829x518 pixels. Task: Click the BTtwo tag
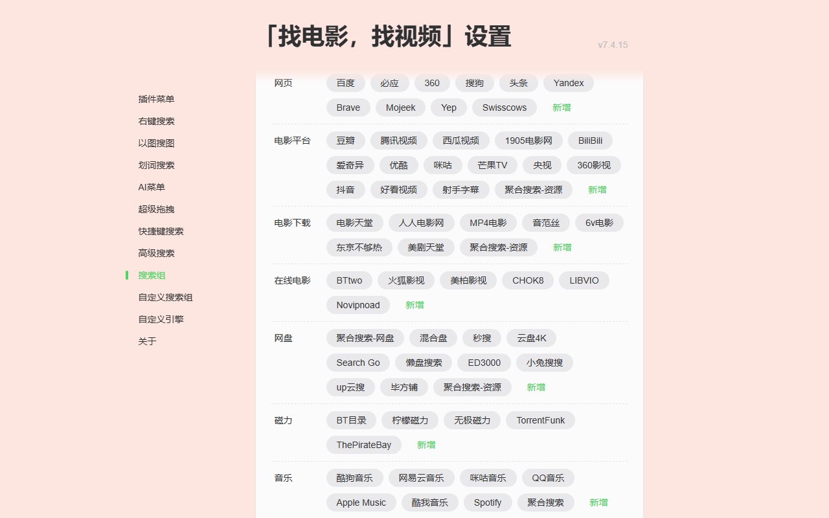click(350, 280)
